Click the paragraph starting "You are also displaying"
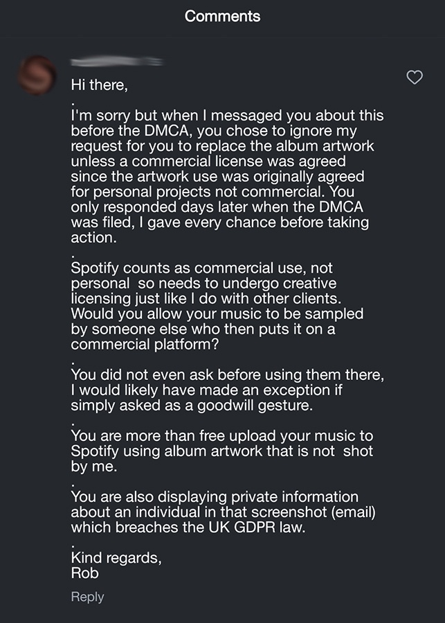Screen dimensions: 445x623 (x=215, y=512)
